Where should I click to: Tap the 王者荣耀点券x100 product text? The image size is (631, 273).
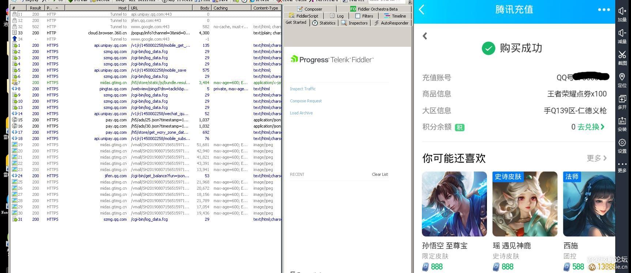[577, 94]
